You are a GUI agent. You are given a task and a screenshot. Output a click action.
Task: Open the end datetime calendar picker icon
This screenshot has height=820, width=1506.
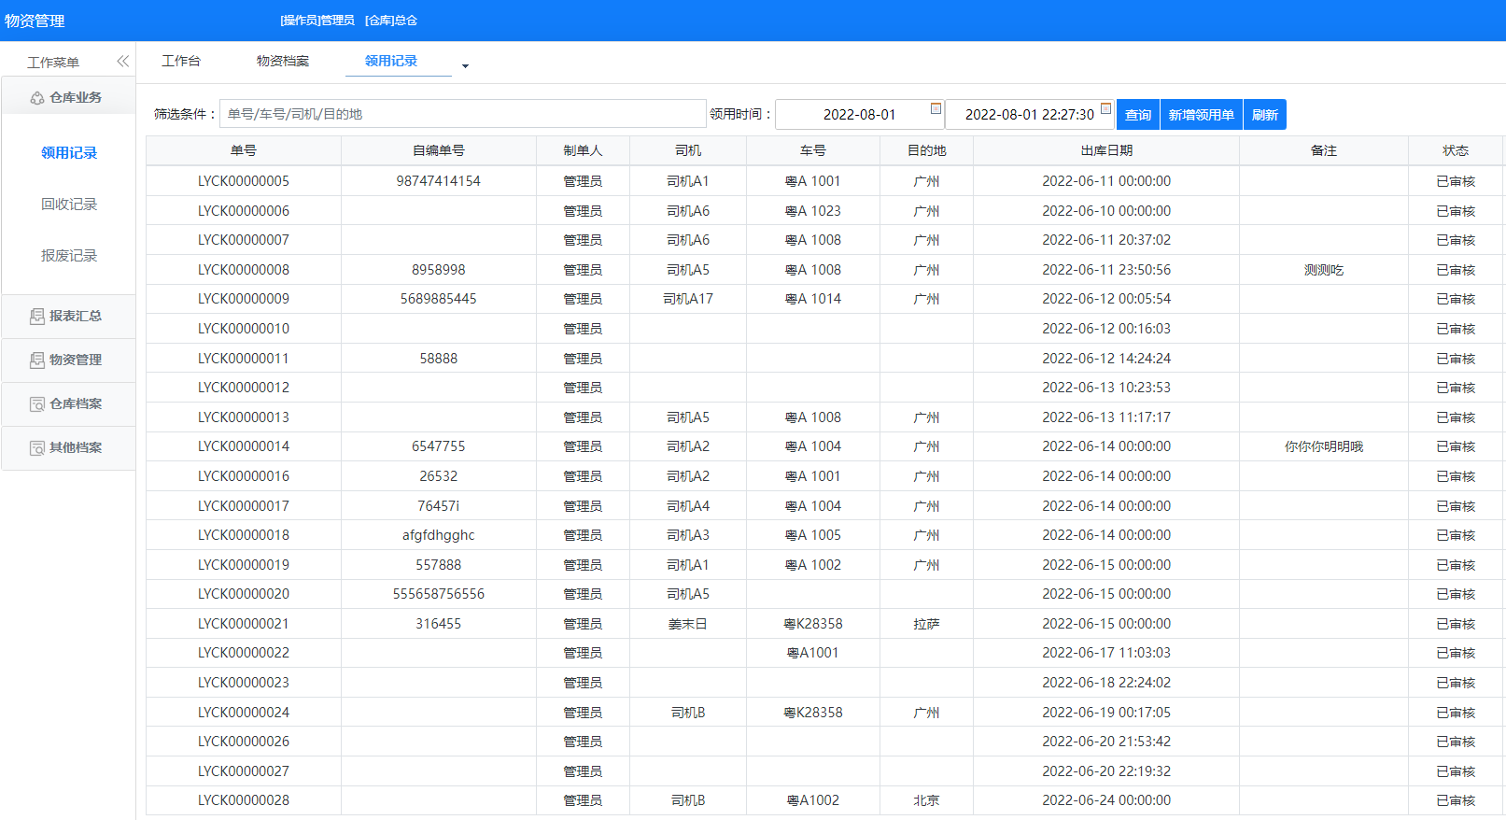click(1105, 109)
